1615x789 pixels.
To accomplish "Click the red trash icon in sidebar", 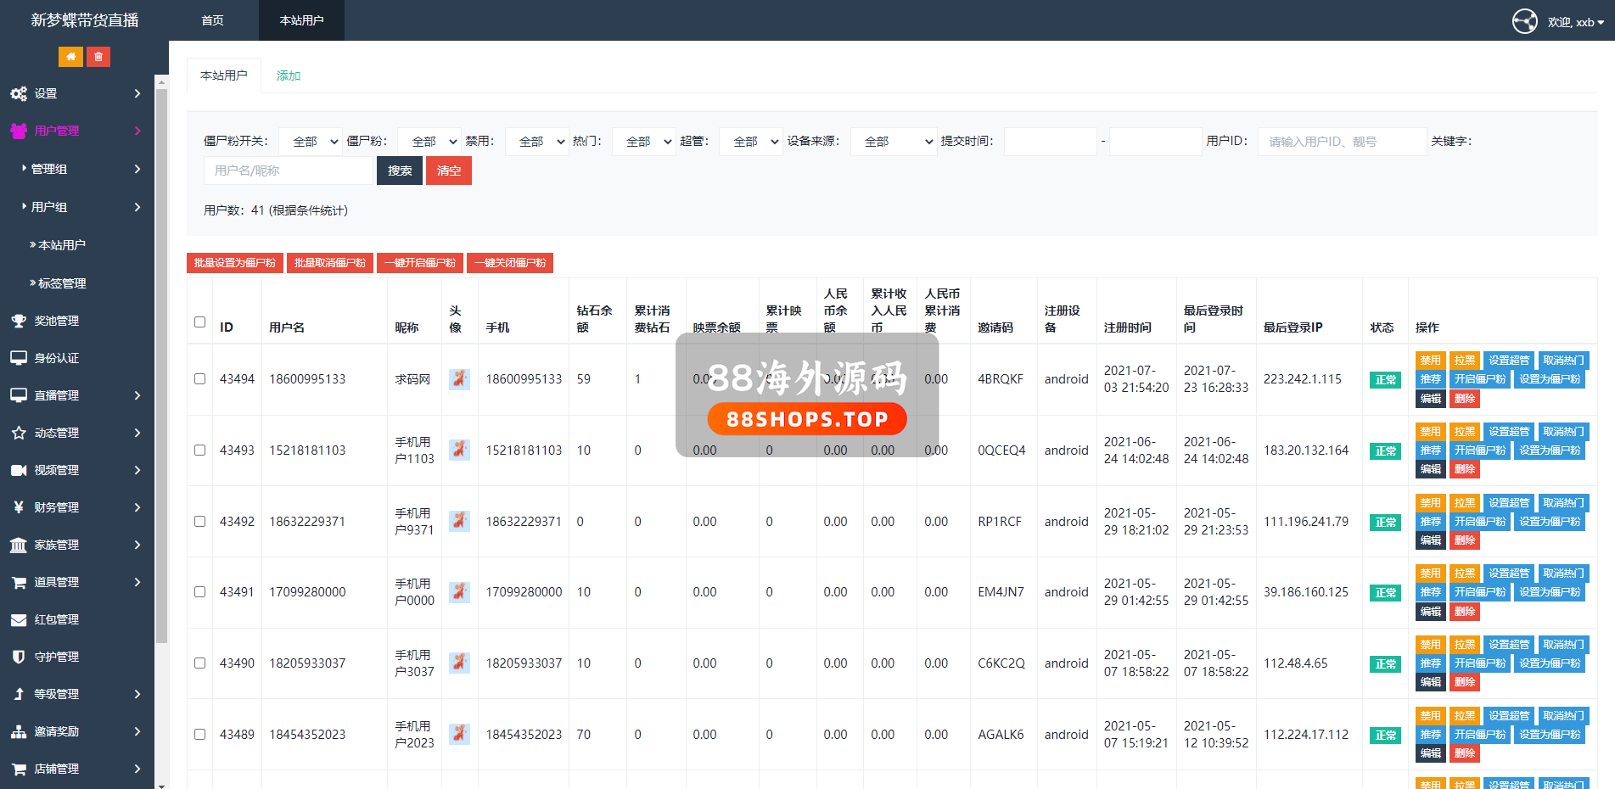I will (98, 57).
